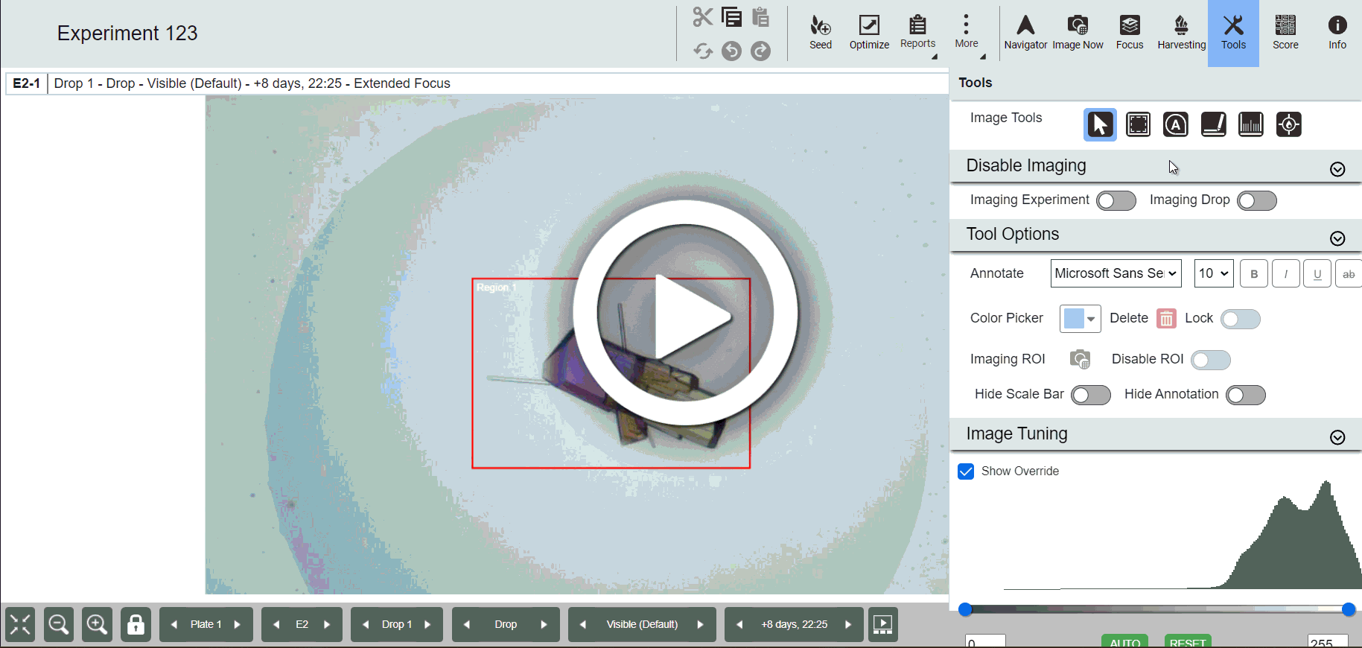Collapse the Image Tuning section
The image size is (1362, 648).
1337,437
